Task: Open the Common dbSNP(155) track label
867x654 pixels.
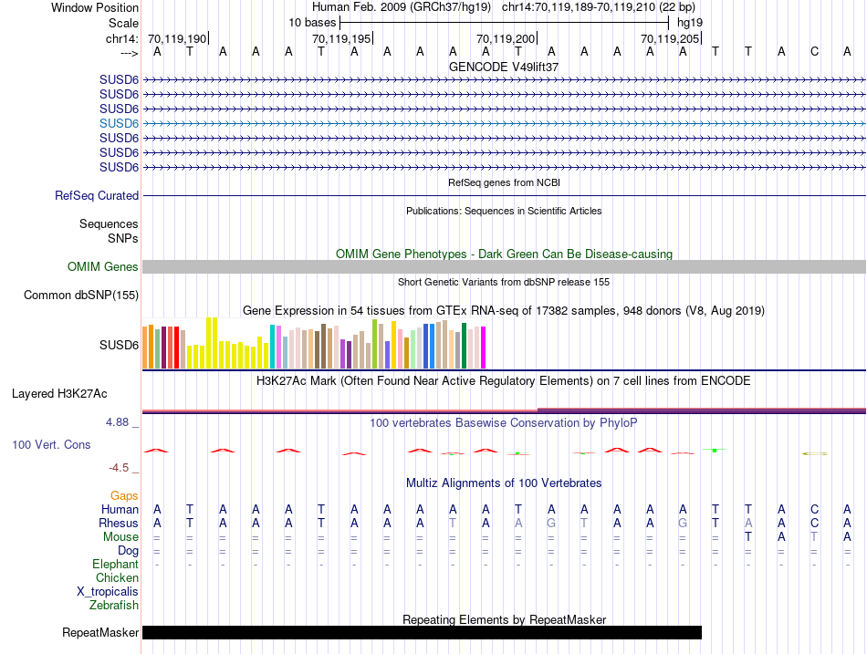Action: click(x=81, y=295)
